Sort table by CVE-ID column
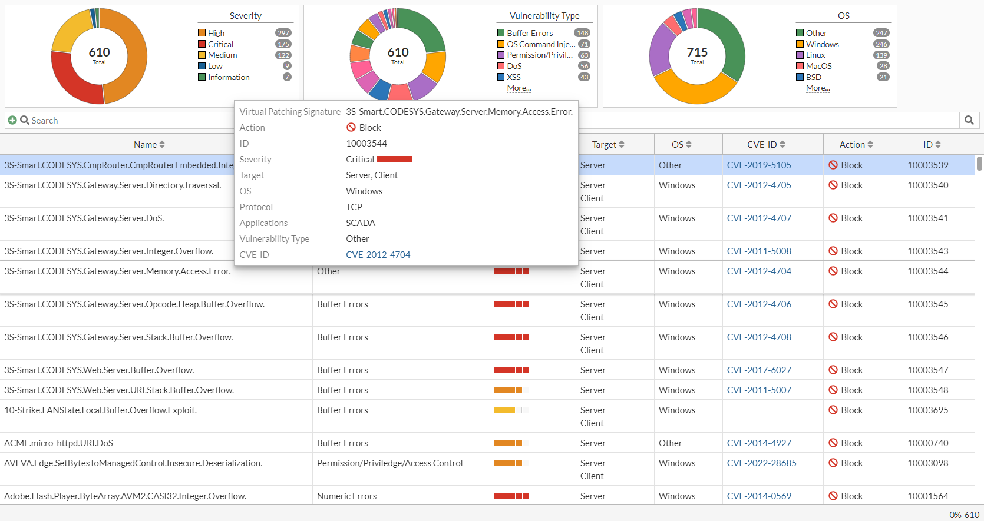This screenshot has width=984, height=521. tap(766, 145)
